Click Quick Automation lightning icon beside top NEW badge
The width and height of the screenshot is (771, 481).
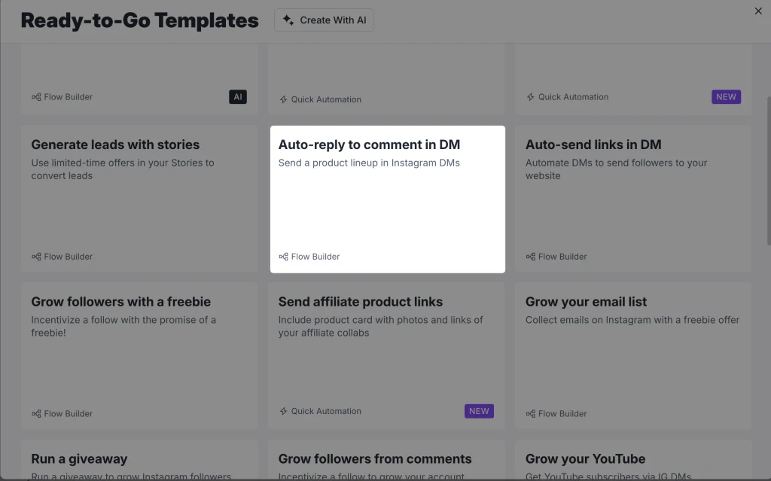point(531,97)
